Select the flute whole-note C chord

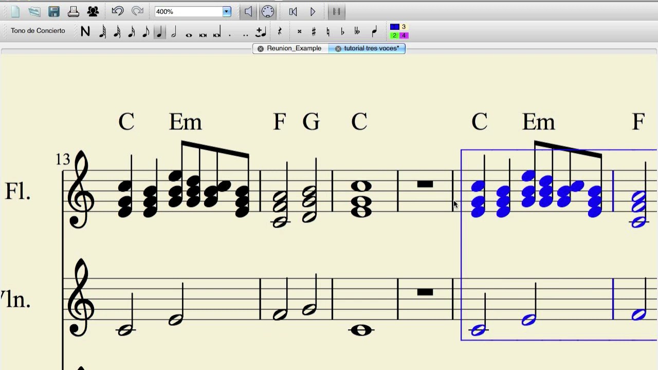tap(361, 198)
